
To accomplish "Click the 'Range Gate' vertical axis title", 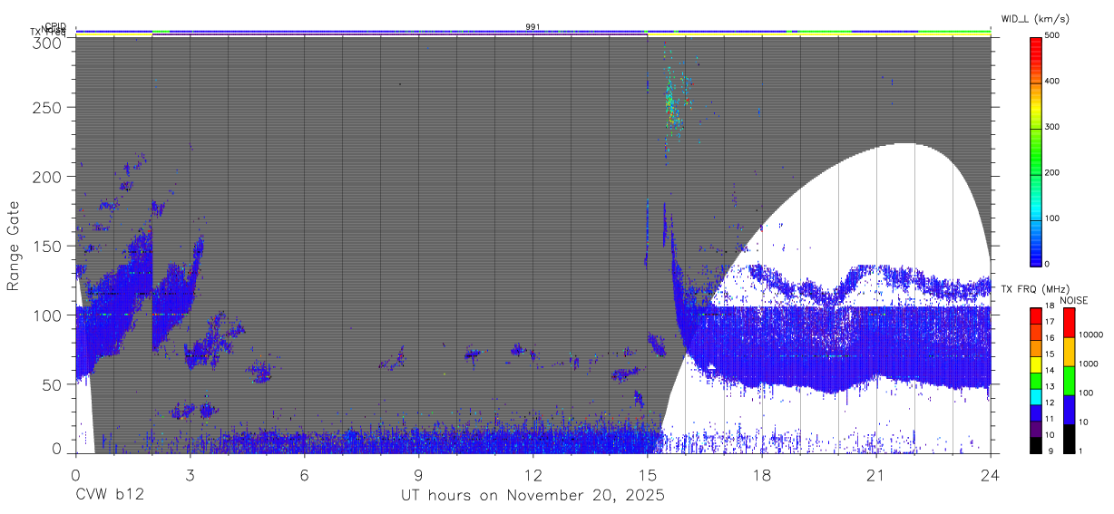I will point(14,244).
